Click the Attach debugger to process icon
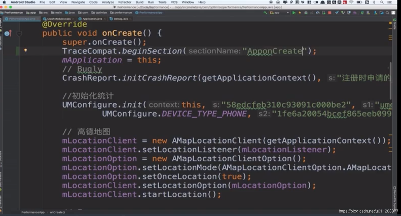Image resolution: width=401 pixels, height=216 pixels. tap(324, 12)
